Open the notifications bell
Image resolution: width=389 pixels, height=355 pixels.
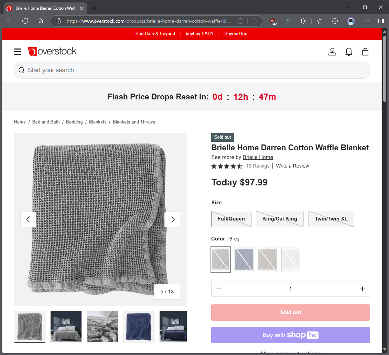tap(349, 52)
